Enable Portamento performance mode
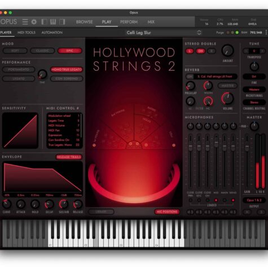268x268 pixels. pyautogui.click(x=19, y=69)
